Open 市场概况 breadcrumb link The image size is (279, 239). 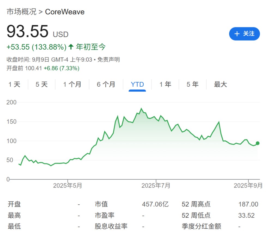tap(21, 12)
